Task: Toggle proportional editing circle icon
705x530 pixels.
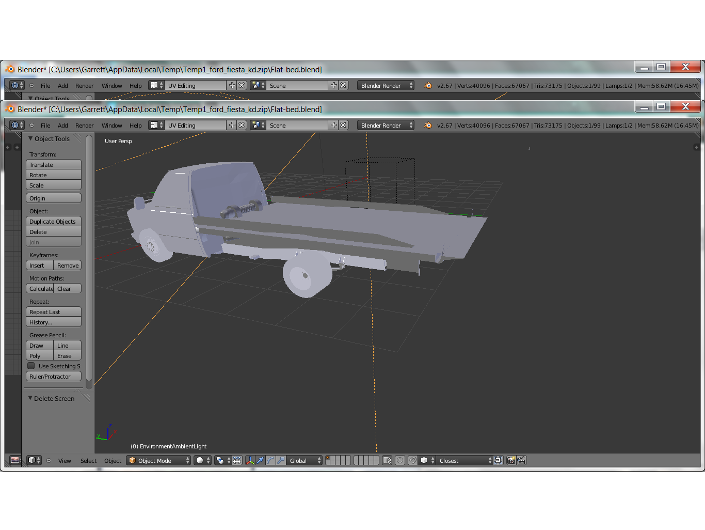Action: [400, 460]
